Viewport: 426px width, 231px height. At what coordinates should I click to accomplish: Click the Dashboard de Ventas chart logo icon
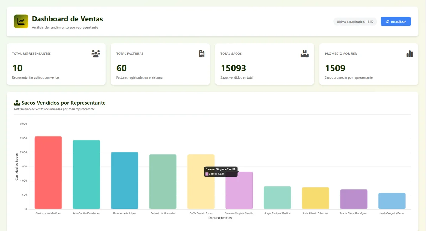pos(21,21)
